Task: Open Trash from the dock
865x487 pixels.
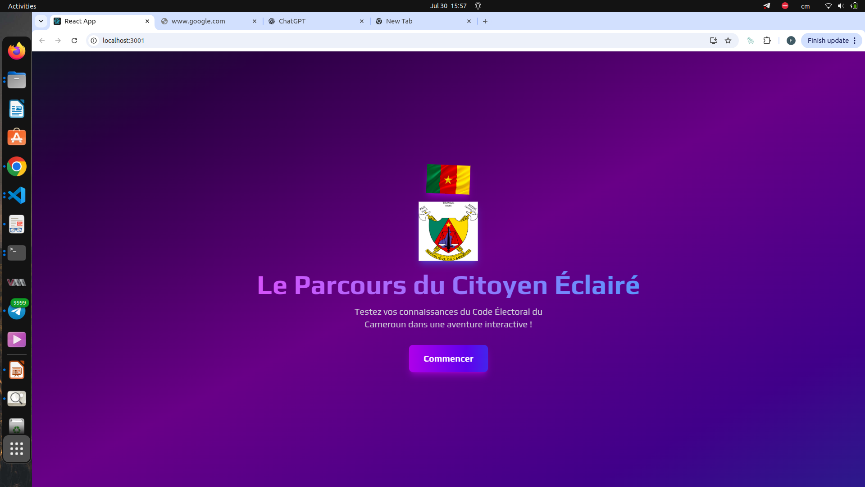Action: 17,426
